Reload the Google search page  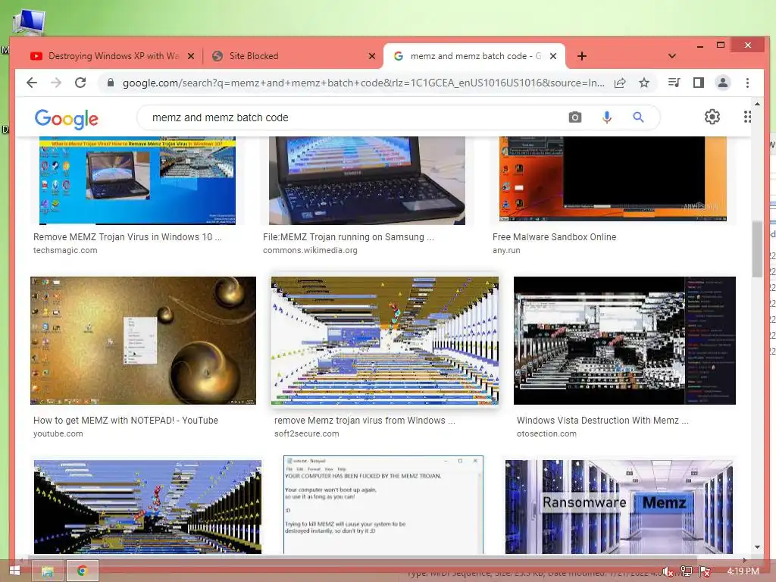[x=80, y=83]
